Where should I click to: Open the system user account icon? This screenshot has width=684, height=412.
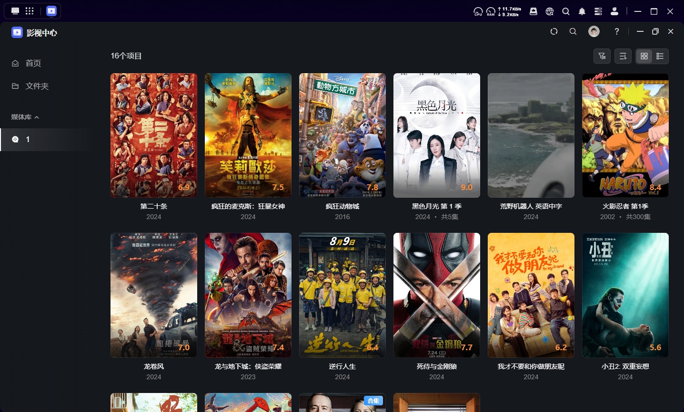pos(614,11)
